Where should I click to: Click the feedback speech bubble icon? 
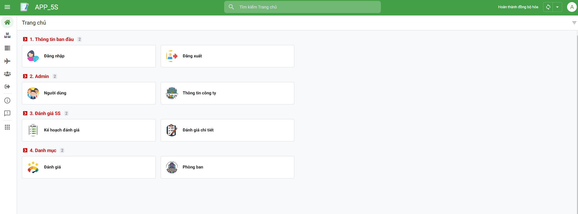tap(7, 114)
